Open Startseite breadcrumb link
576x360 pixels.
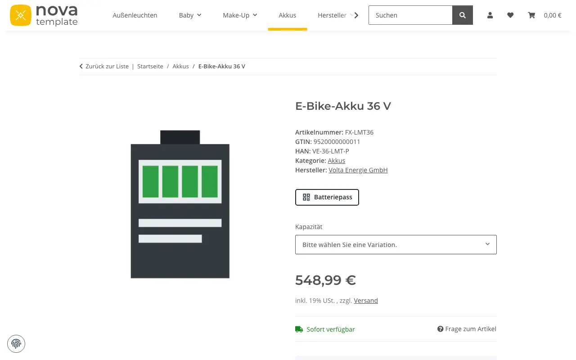click(150, 66)
